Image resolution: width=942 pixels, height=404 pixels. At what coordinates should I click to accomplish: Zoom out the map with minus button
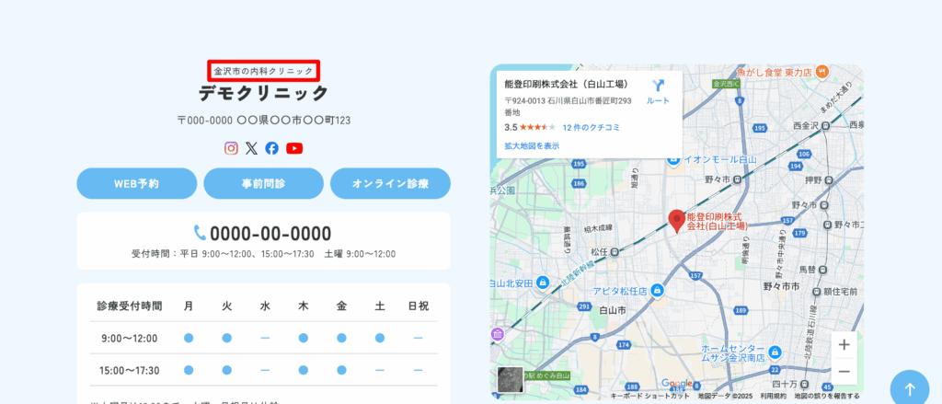point(844,372)
